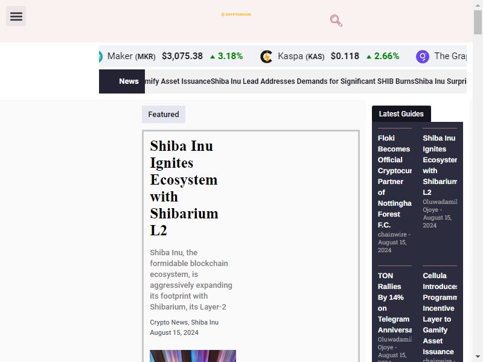
Task: Click the August 15, 2024 date under Floki guide
Action: click(392, 246)
